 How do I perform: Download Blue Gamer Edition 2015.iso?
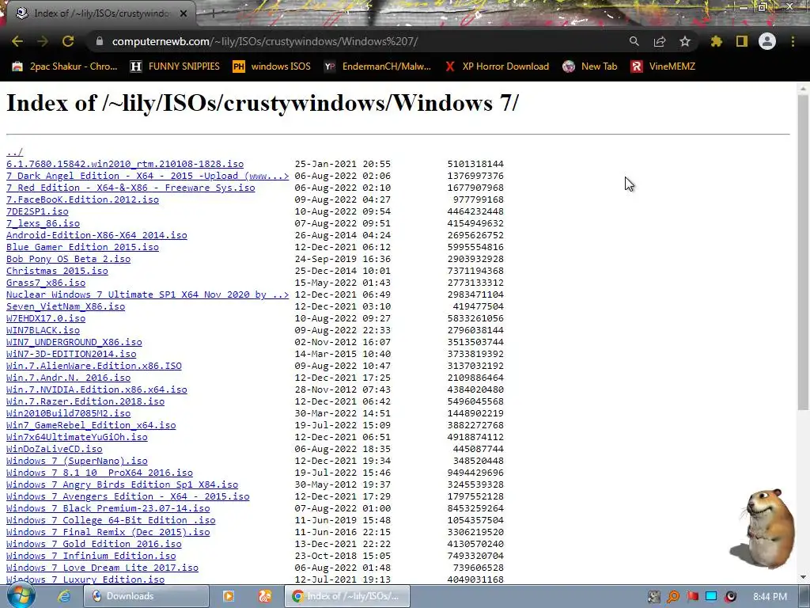click(82, 247)
